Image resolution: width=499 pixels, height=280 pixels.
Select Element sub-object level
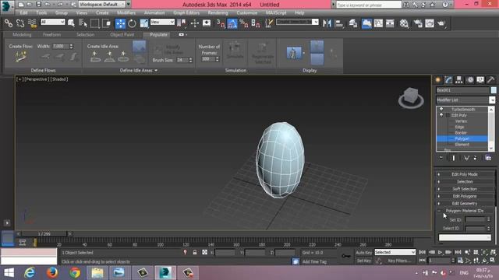pos(462,145)
